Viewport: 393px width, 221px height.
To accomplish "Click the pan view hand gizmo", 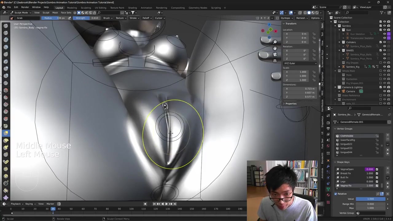I will [275, 48].
